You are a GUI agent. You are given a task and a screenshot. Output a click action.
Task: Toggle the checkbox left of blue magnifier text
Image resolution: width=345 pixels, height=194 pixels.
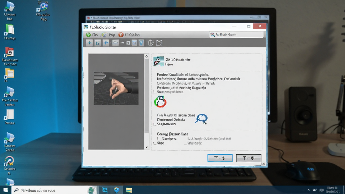155,124
